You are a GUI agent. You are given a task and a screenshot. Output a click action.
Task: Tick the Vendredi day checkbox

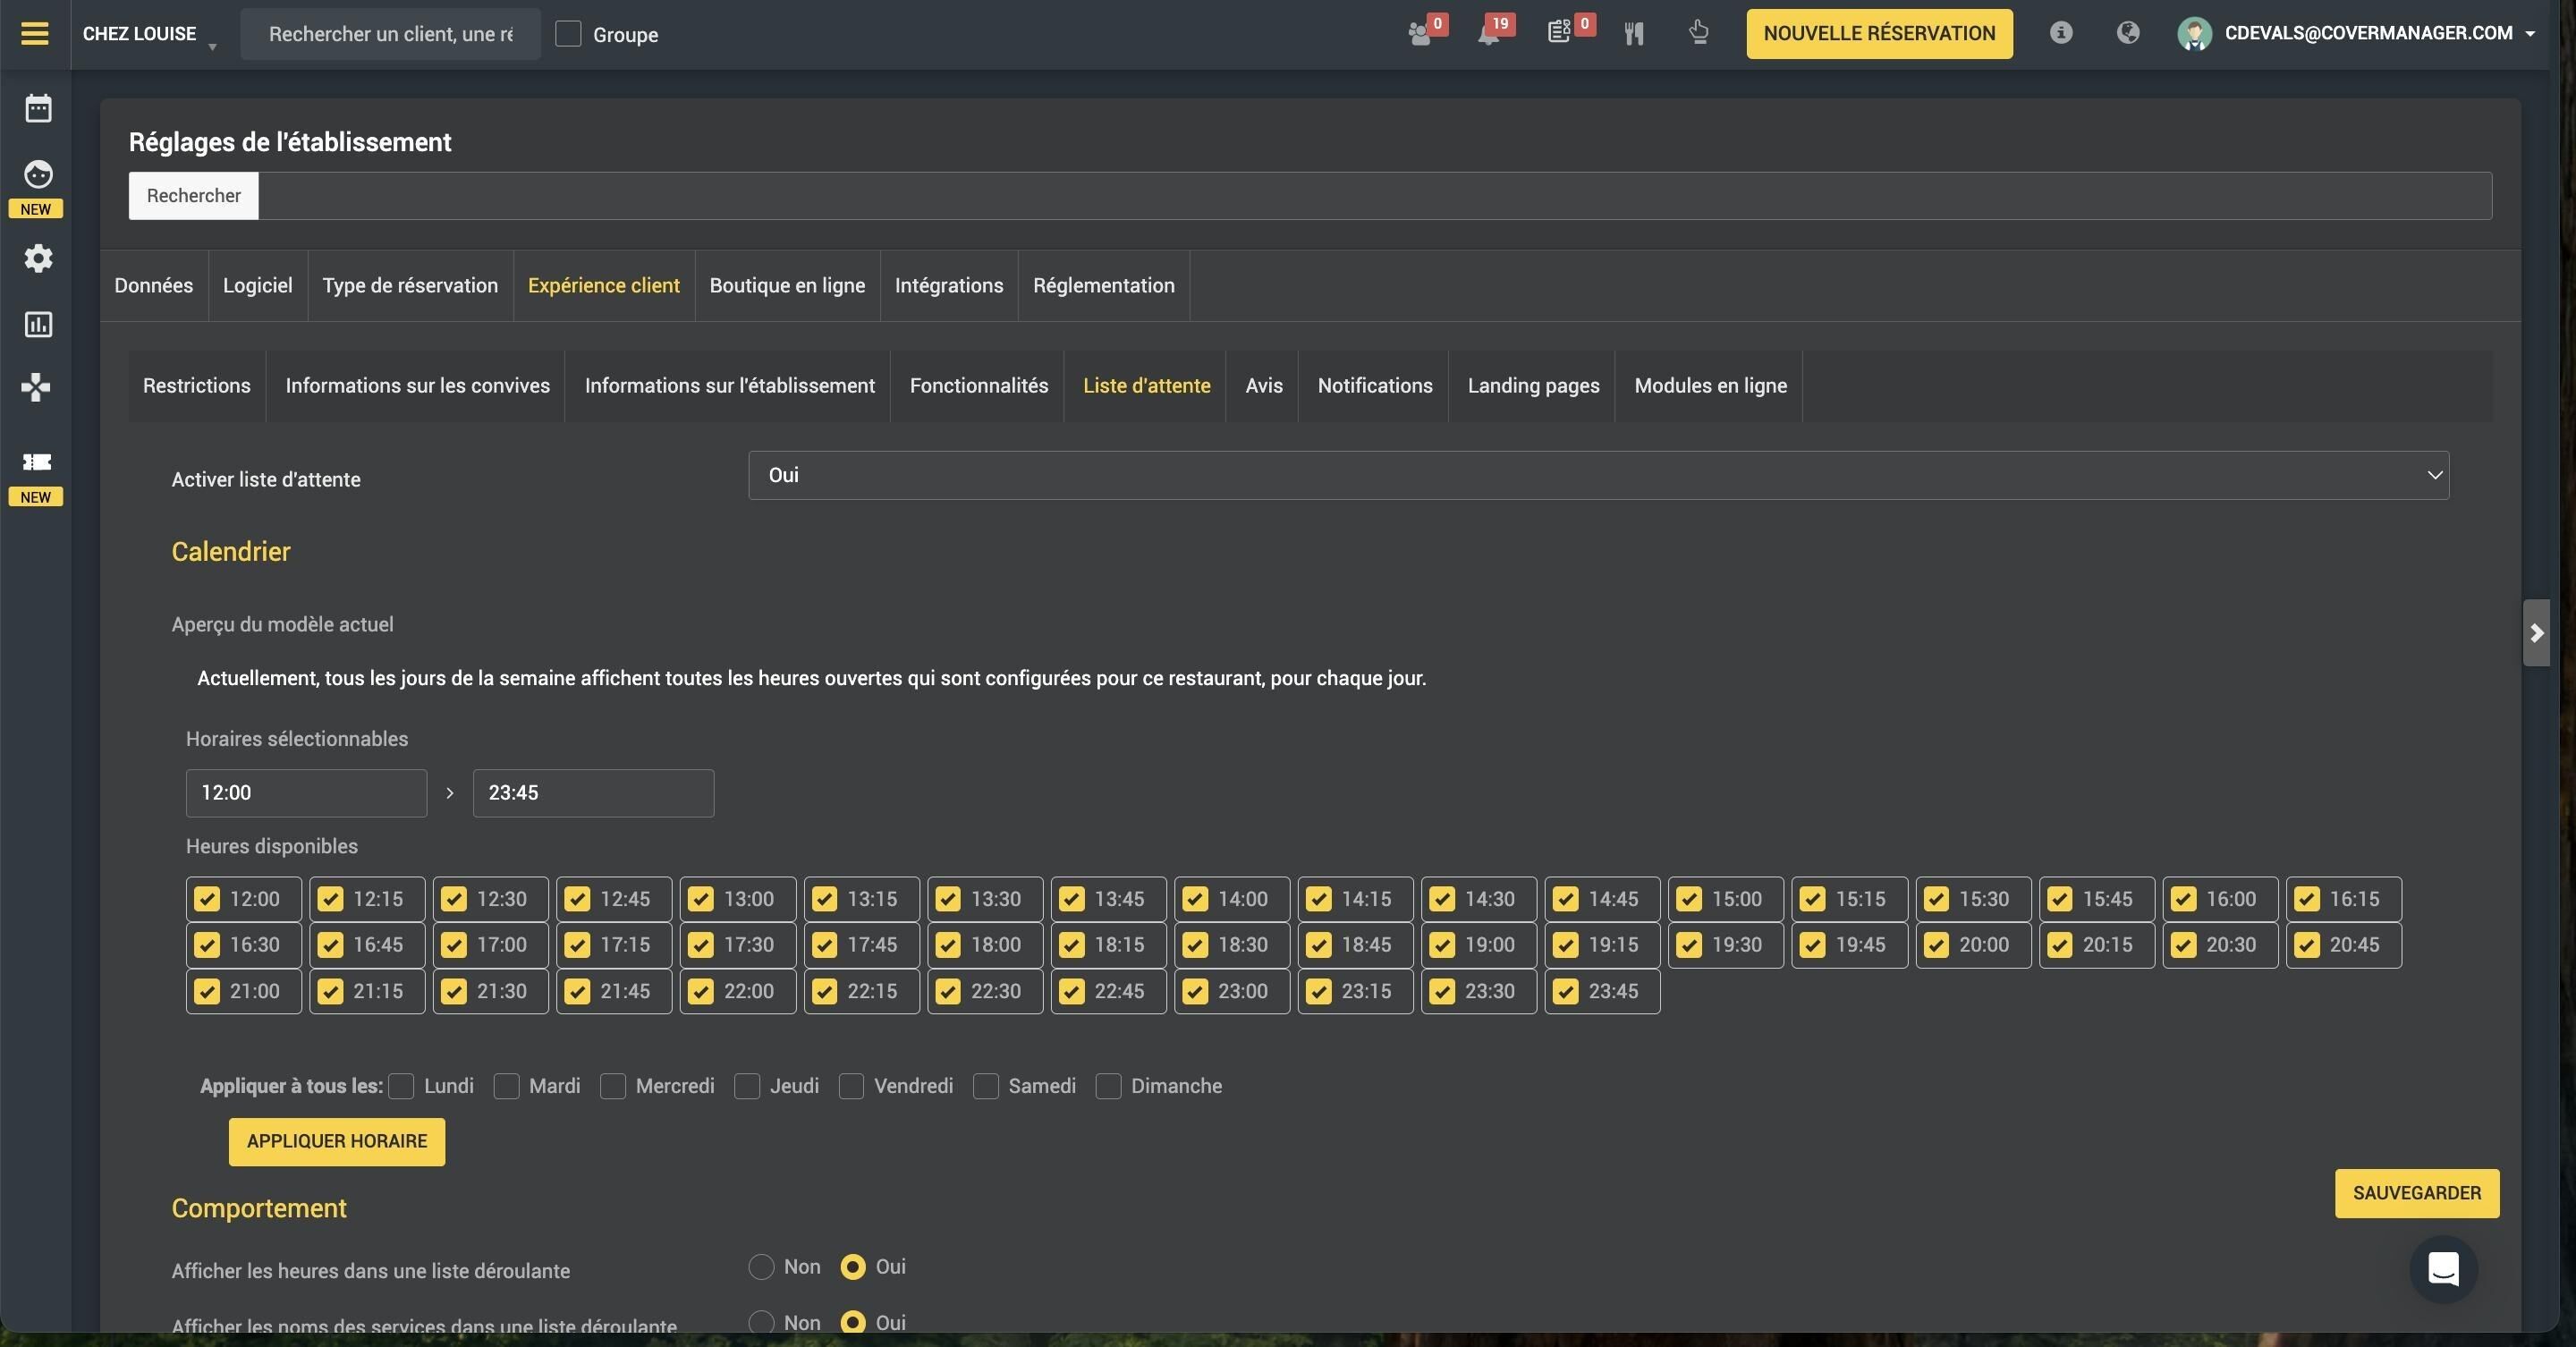pyautogui.click(x=851, y=1086)
